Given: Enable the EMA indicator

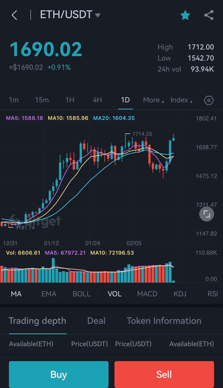Looking at the screenshot, I should [49, 294].
